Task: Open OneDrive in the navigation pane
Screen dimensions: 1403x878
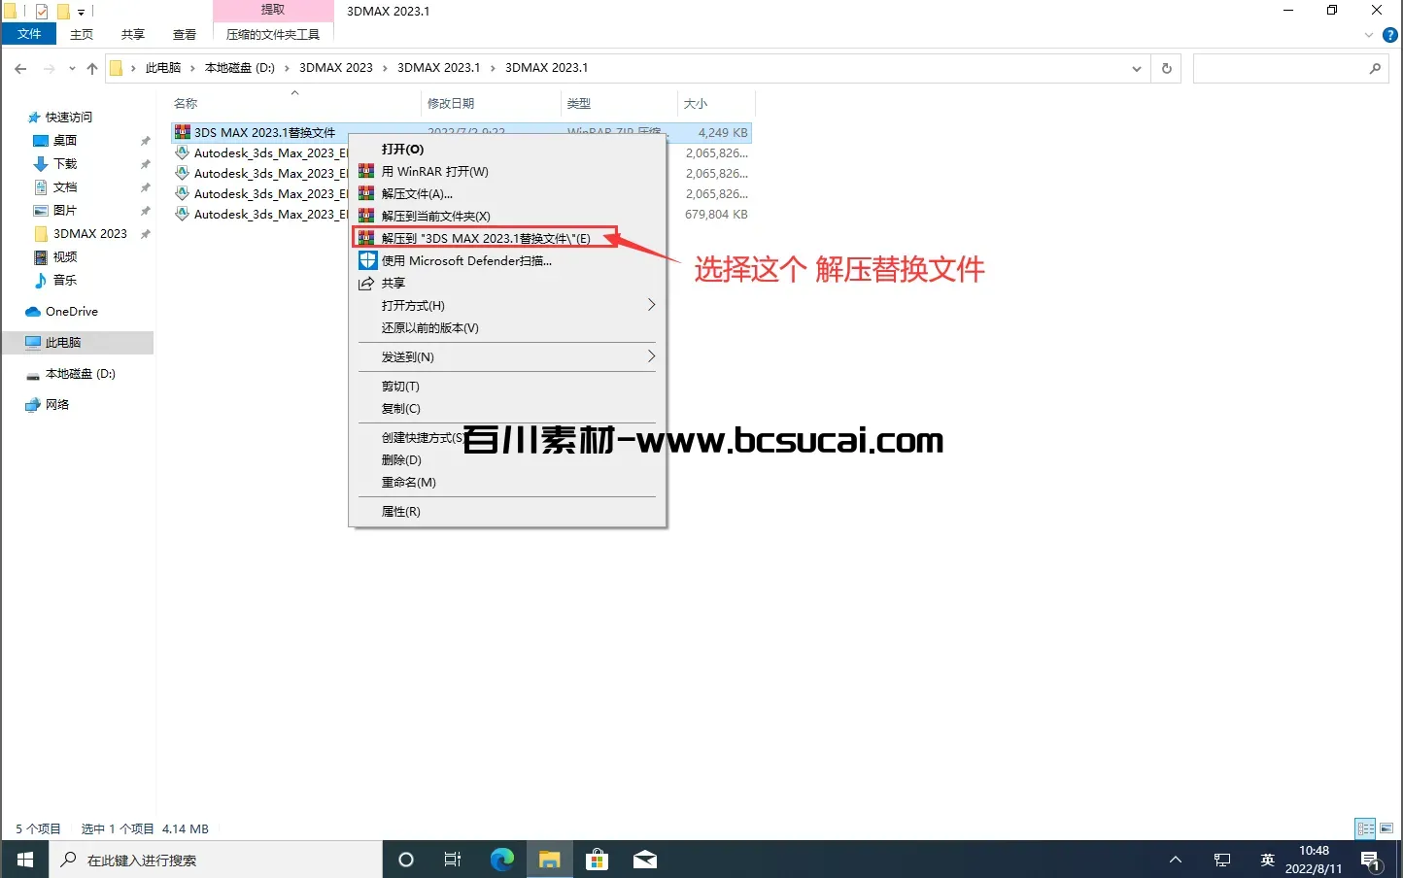Action: point(72,312)
